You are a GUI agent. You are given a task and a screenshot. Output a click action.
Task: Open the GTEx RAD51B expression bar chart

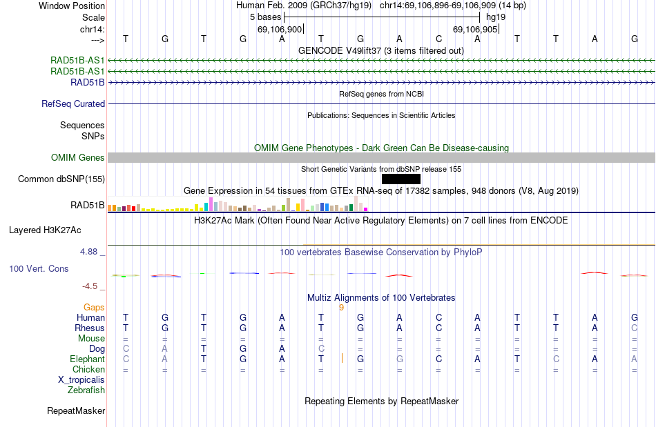tap(238, 204)
